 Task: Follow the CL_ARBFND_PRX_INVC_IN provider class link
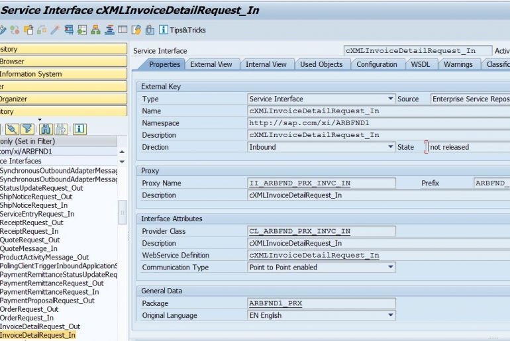pos(299,231)
